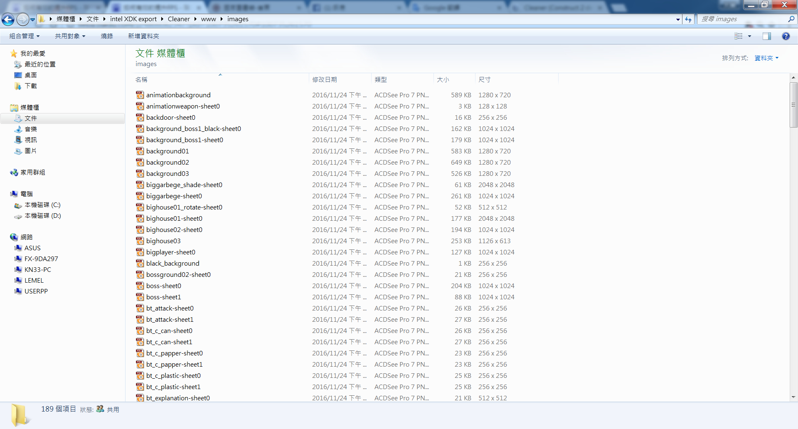Click 'www' breadcrumb segment
This screenshot has height=429, width=798.
(x=208, y=19)
